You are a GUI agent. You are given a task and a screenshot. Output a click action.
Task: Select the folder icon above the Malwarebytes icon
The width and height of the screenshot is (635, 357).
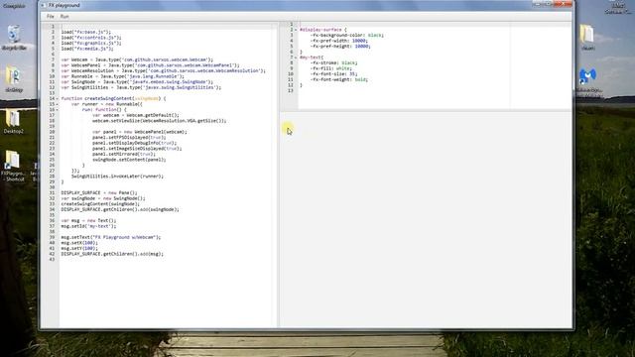(x=587, y=38)
